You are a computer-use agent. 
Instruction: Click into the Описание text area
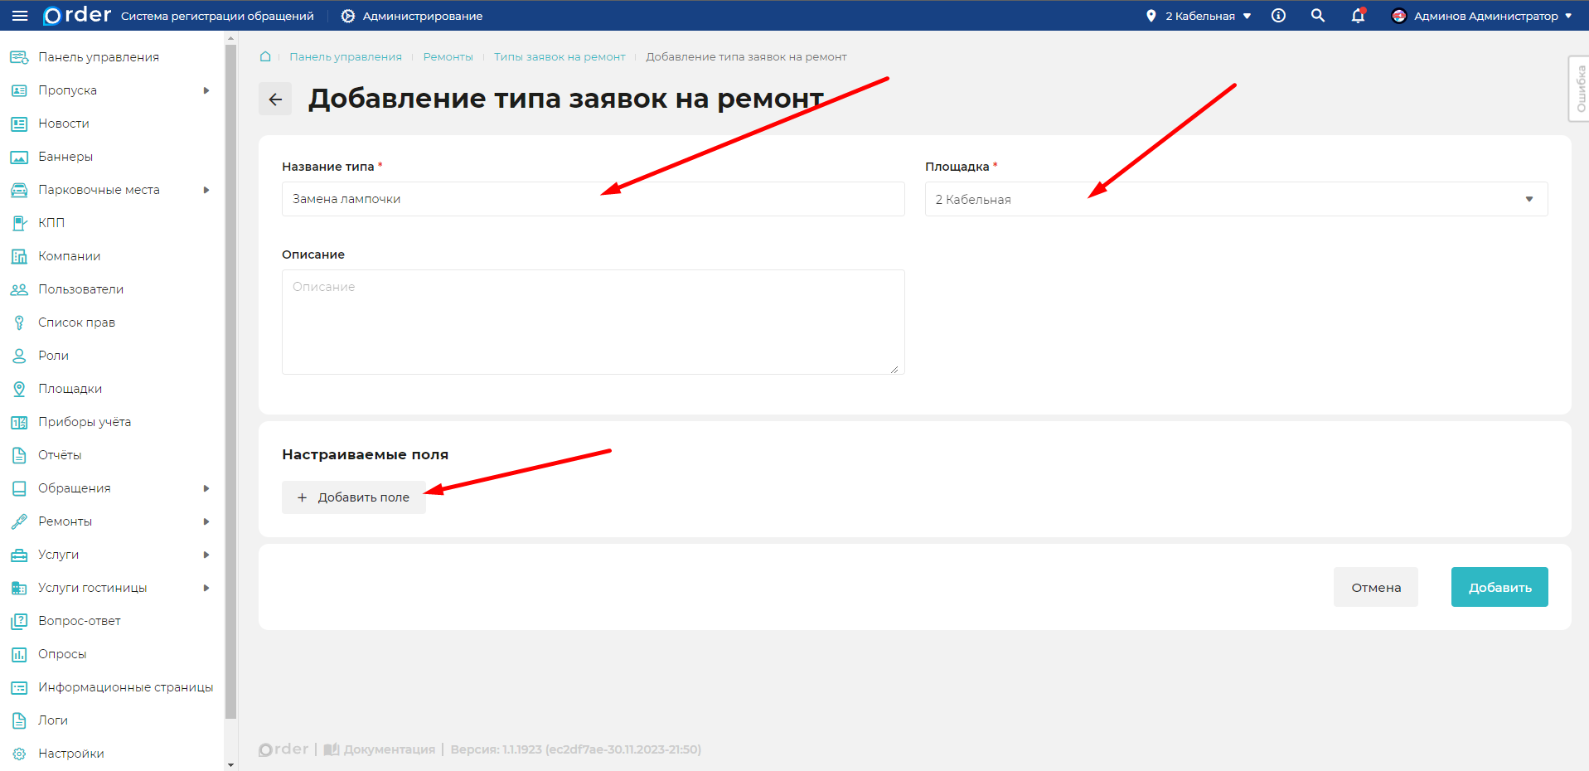click(593, 322)
